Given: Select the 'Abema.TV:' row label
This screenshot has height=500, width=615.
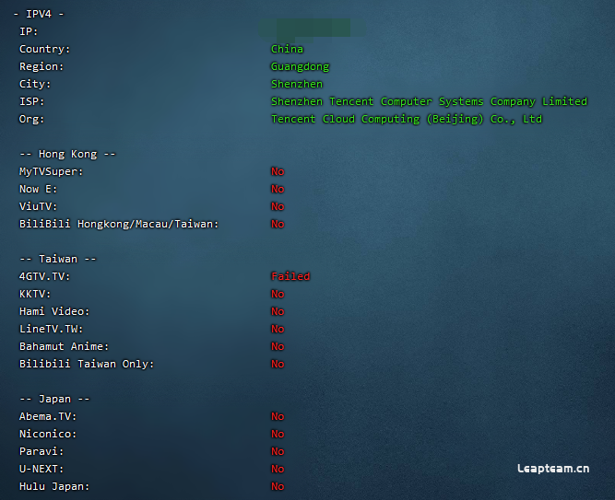Looking at the screenshot, I should point(48,416).
